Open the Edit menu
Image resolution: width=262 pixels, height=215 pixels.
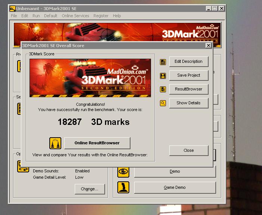coord(25,16)
